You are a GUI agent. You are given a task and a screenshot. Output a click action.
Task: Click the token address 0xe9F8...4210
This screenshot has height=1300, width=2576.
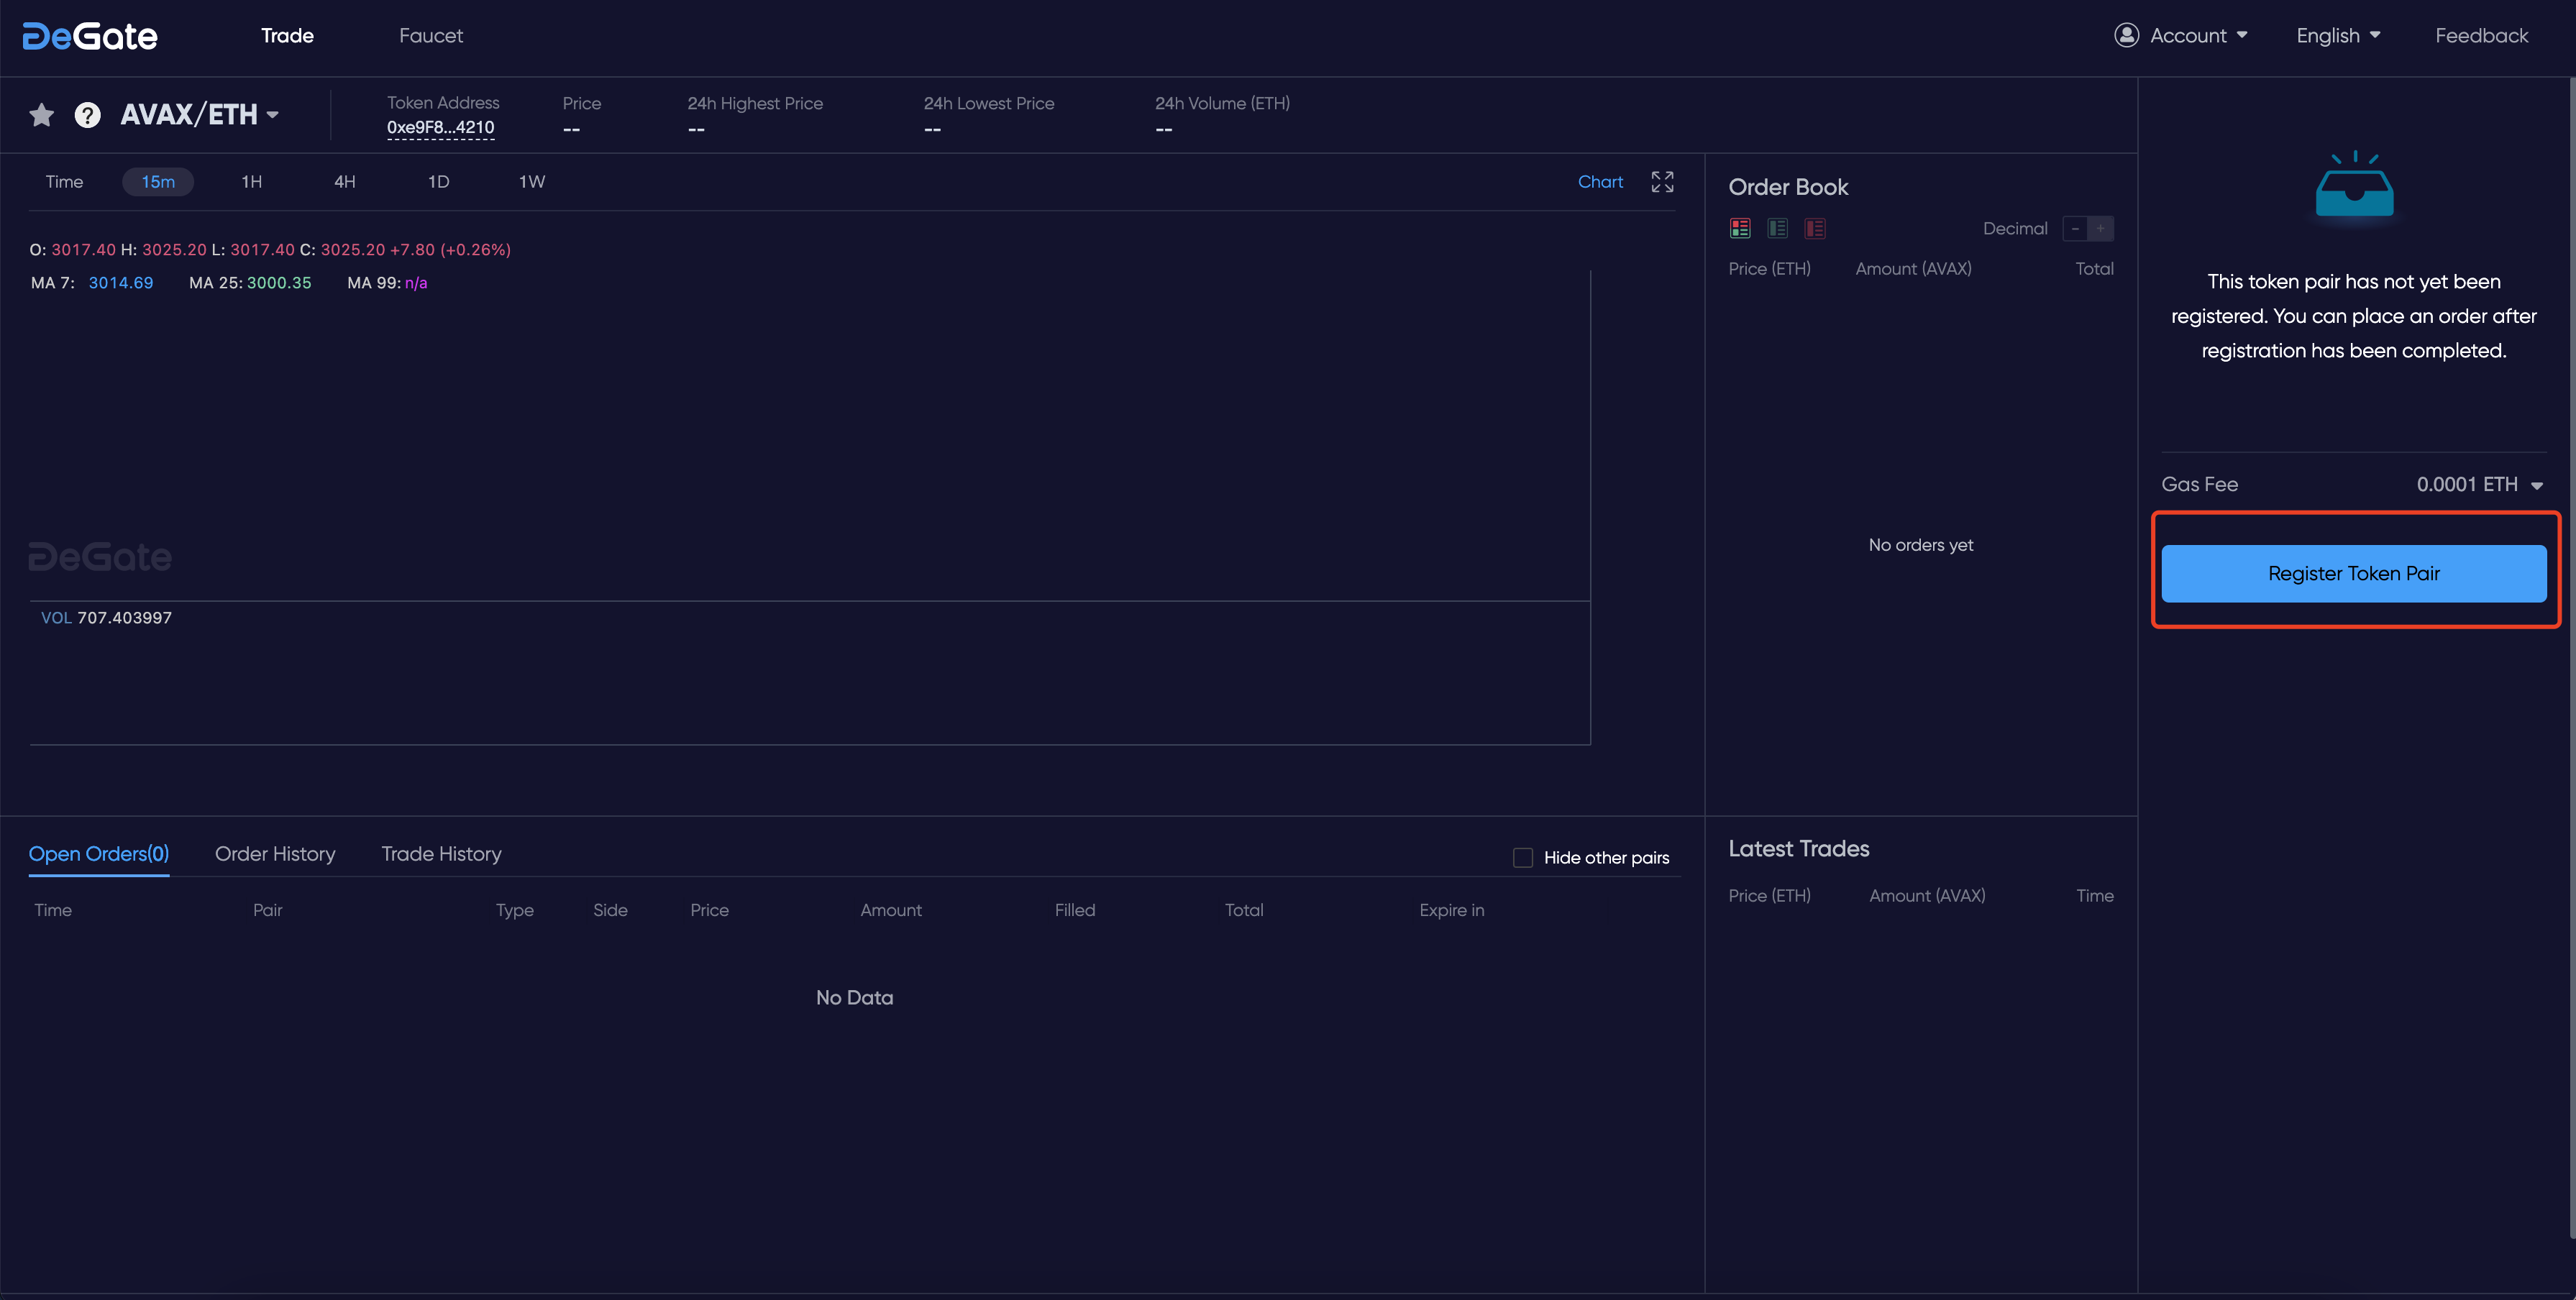coord(440,127)
